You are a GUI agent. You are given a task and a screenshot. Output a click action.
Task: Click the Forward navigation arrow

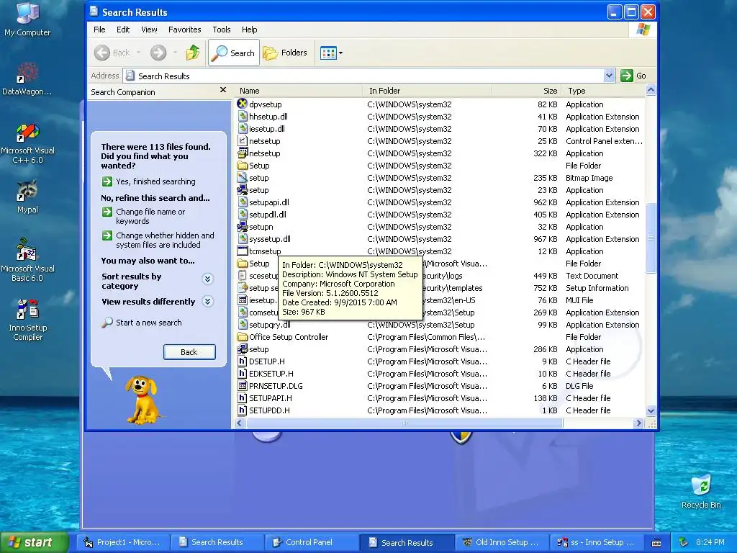pyautogui.click(x=158, y=53)
